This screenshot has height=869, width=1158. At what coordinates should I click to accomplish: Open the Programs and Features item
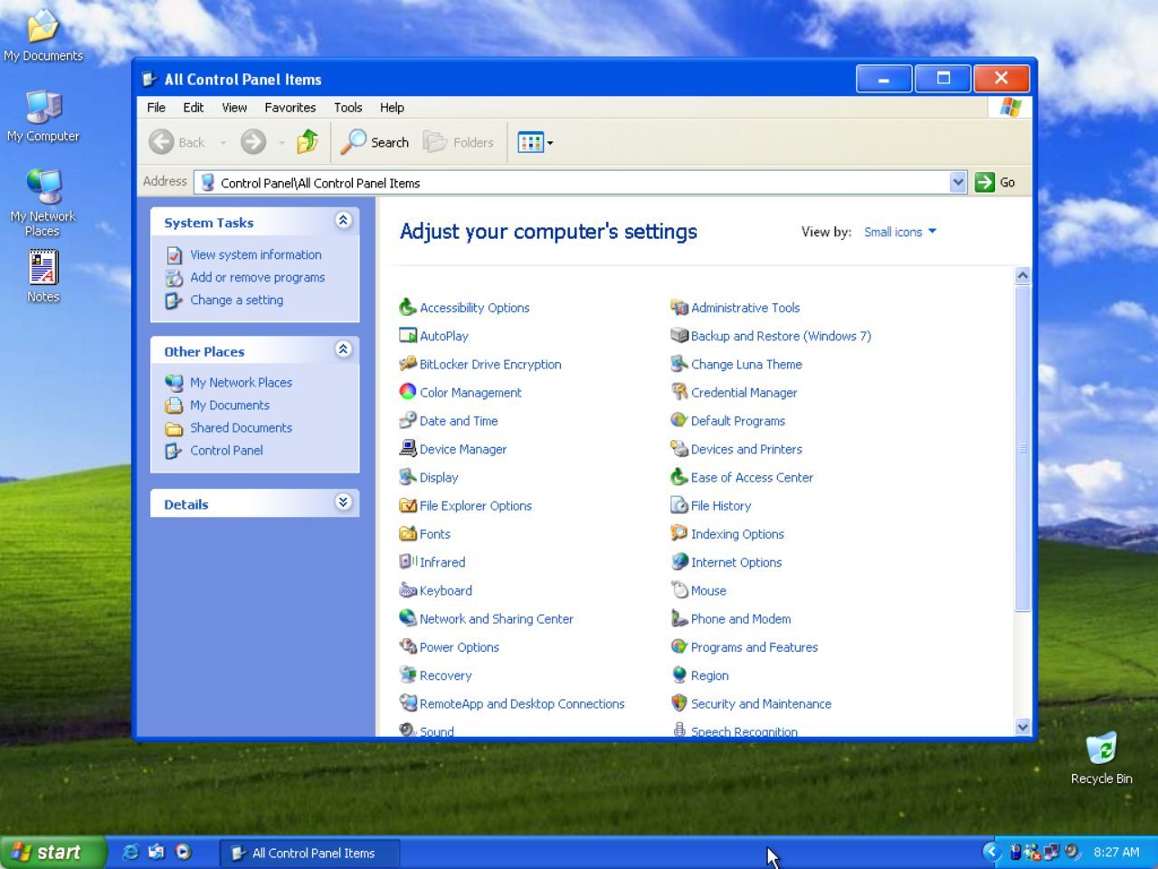[x=755, y=646]
